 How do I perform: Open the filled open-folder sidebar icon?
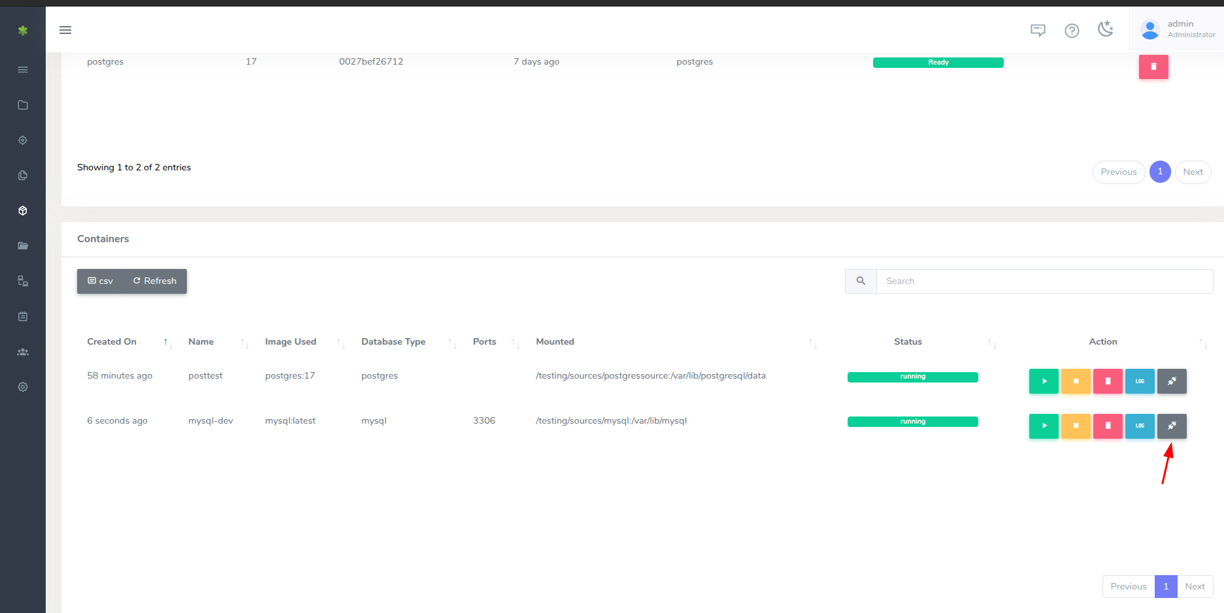[x=23, y=246]
